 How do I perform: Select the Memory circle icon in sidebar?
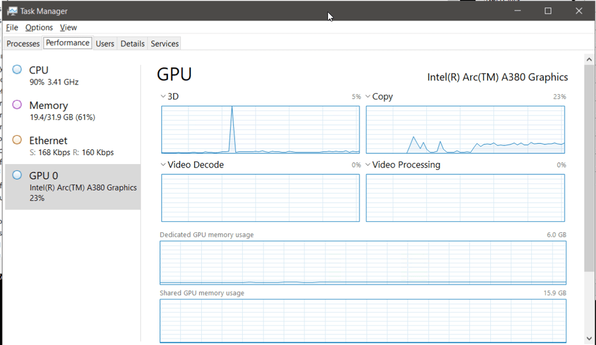17,105
